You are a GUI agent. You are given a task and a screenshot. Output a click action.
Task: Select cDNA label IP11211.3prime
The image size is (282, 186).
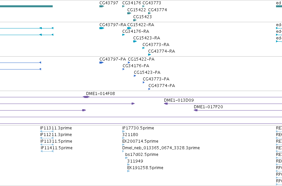point(56,135)
